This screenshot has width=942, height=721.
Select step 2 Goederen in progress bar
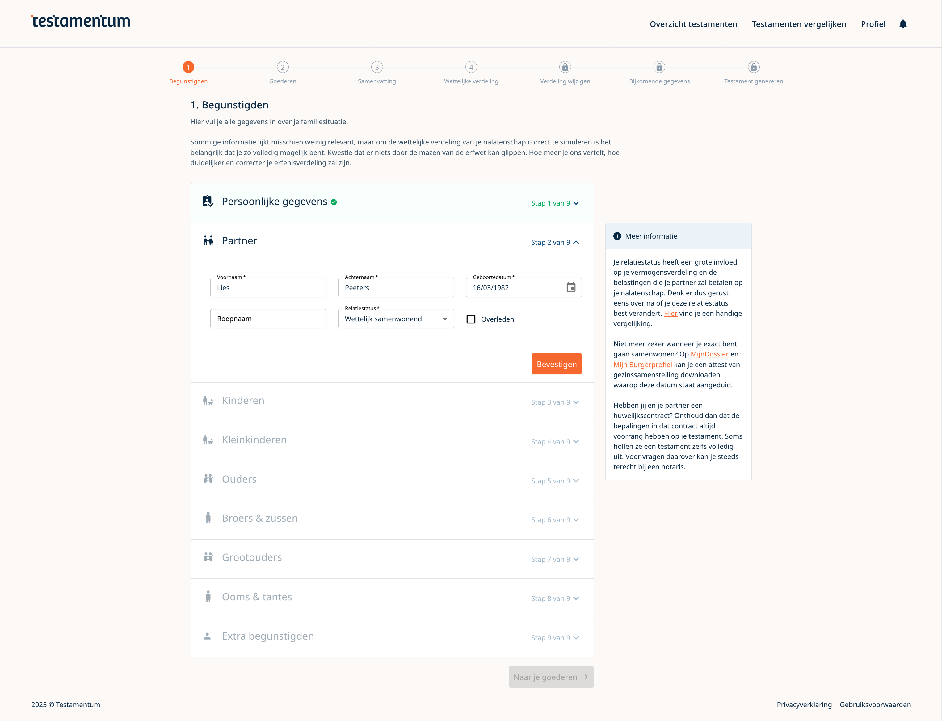pos(283,67)
